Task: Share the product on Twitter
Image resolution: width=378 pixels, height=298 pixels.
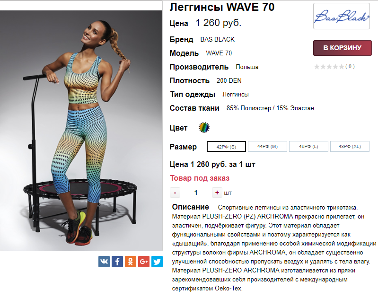Action: pyautogui.click(x=157, y=262)
